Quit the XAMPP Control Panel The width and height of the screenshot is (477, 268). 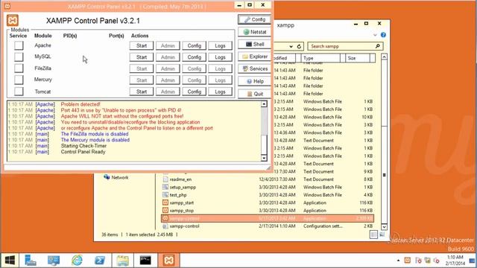coord(254,94)
